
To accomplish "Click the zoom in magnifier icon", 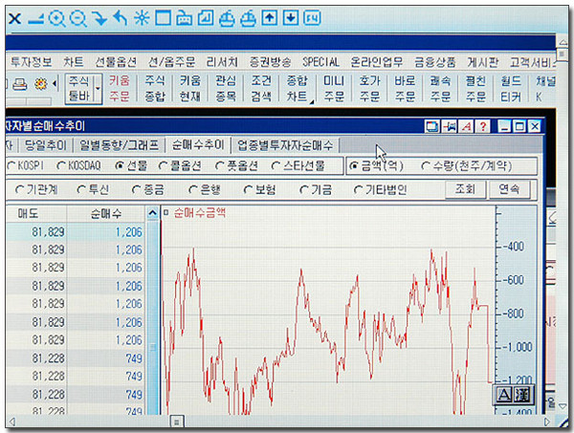I will [x=57, y=18].
